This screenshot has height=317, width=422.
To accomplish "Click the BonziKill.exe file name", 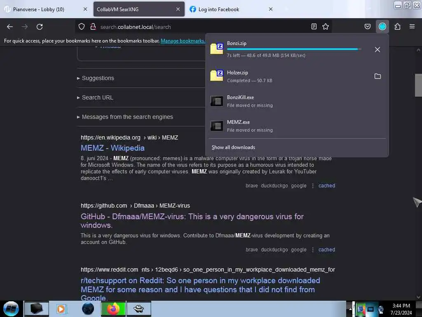I will tap(240, 97).
